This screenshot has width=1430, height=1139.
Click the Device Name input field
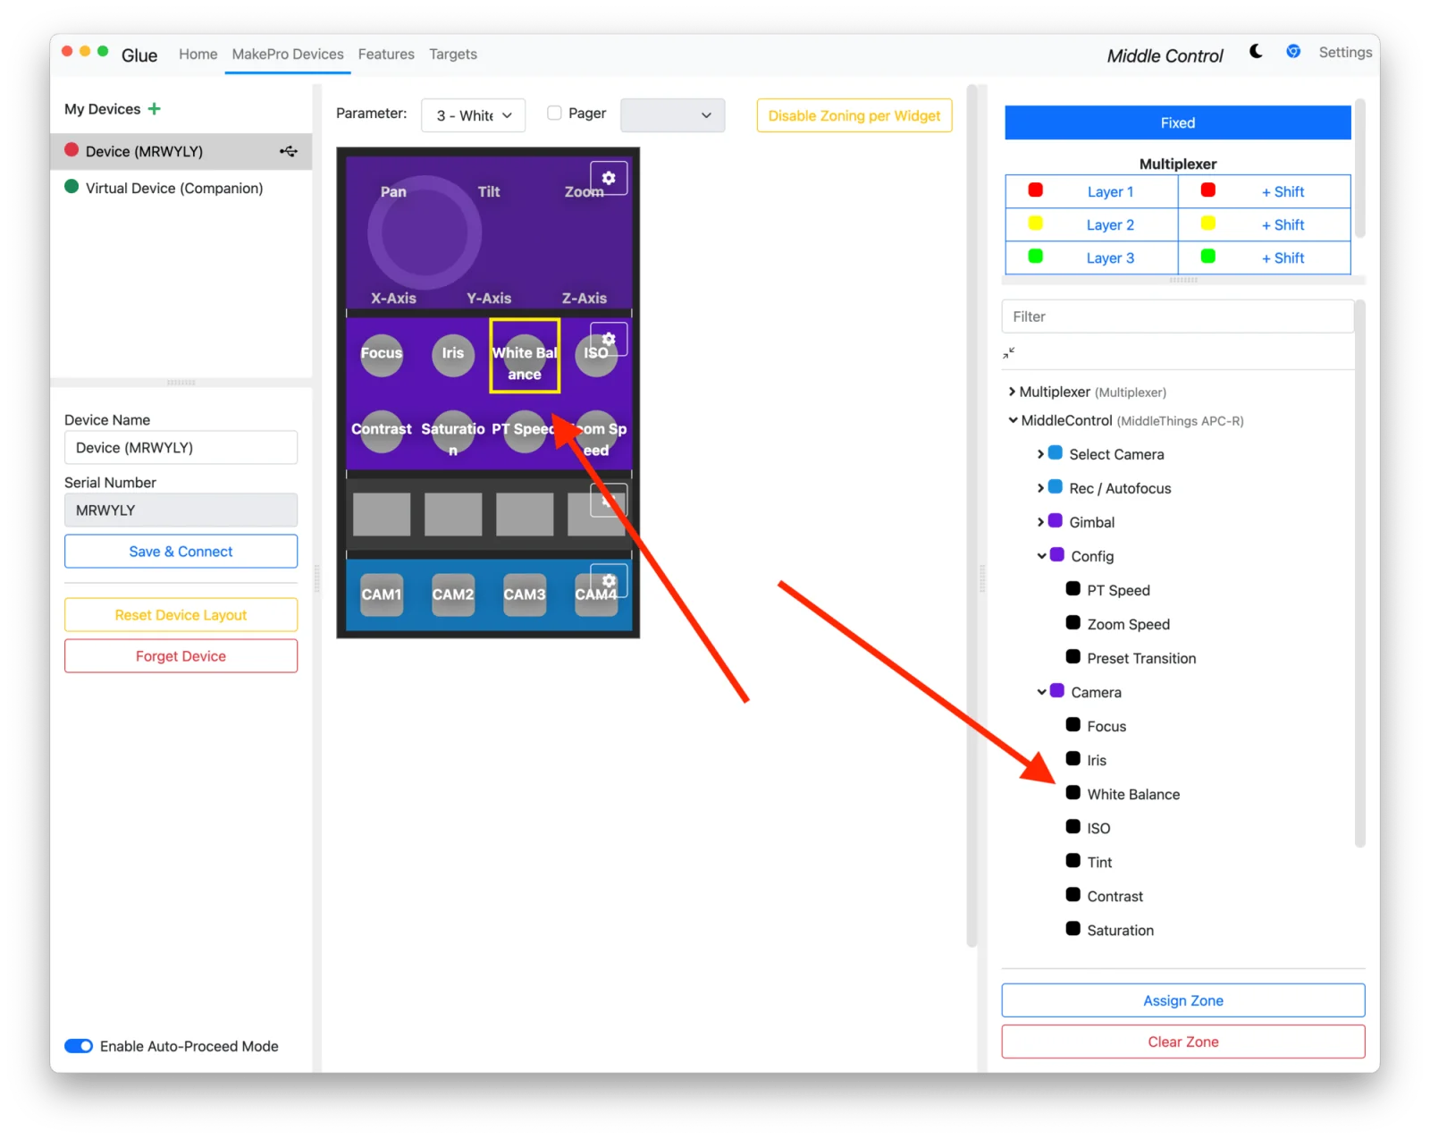point(181,448)
